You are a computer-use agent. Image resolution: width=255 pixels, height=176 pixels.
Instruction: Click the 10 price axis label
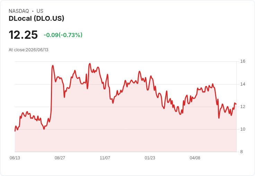pyautogui.click(x=243, y=129)
